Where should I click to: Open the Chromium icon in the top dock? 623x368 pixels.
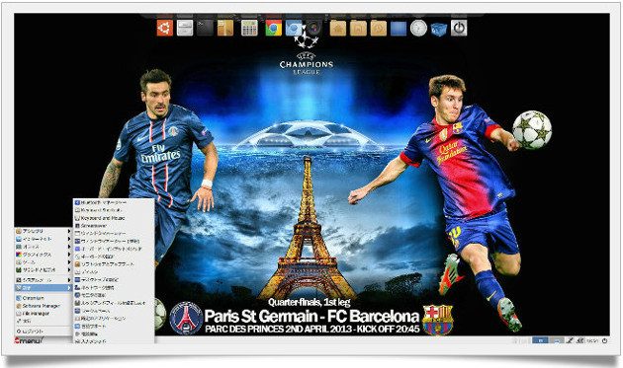point(294,29)
